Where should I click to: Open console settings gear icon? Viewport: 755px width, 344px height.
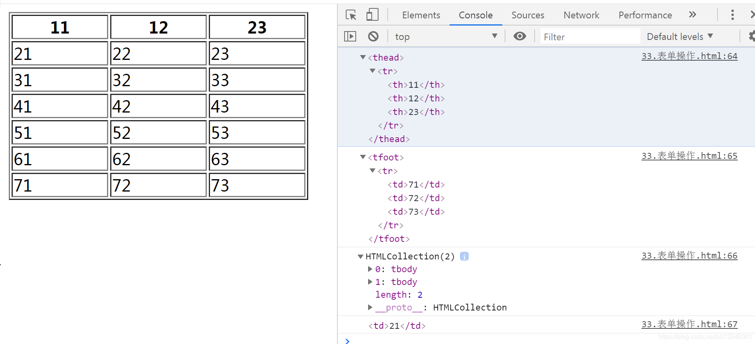(752, 36)
